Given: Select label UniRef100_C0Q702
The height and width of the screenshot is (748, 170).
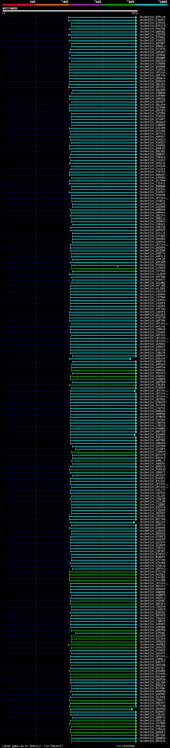Looking at the screenshot, I should (x=152, y=408).
